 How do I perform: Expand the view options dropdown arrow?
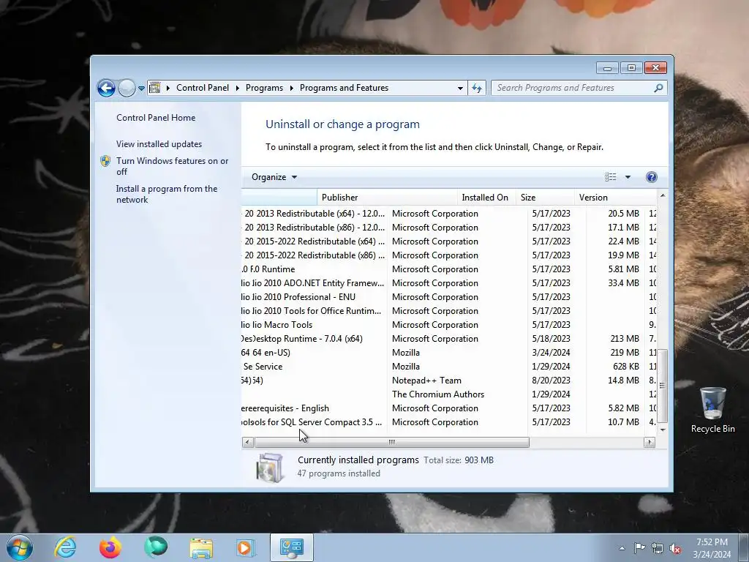click(628, 177)
